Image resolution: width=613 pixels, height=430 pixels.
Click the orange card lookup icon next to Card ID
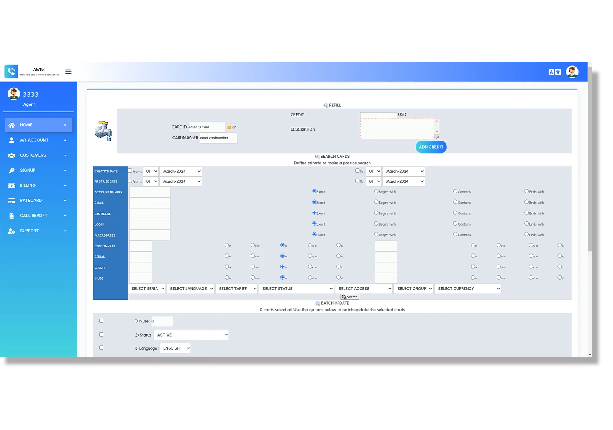229,127
